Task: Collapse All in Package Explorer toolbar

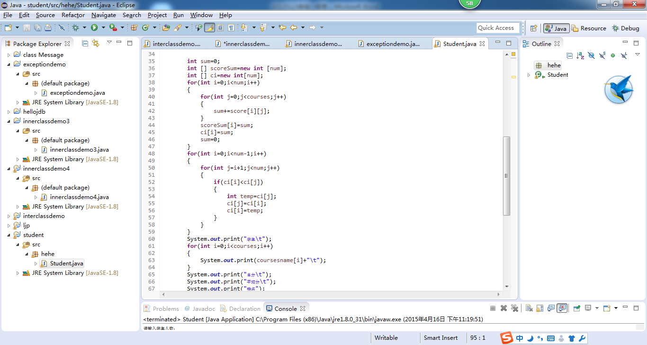Action: 85,43
